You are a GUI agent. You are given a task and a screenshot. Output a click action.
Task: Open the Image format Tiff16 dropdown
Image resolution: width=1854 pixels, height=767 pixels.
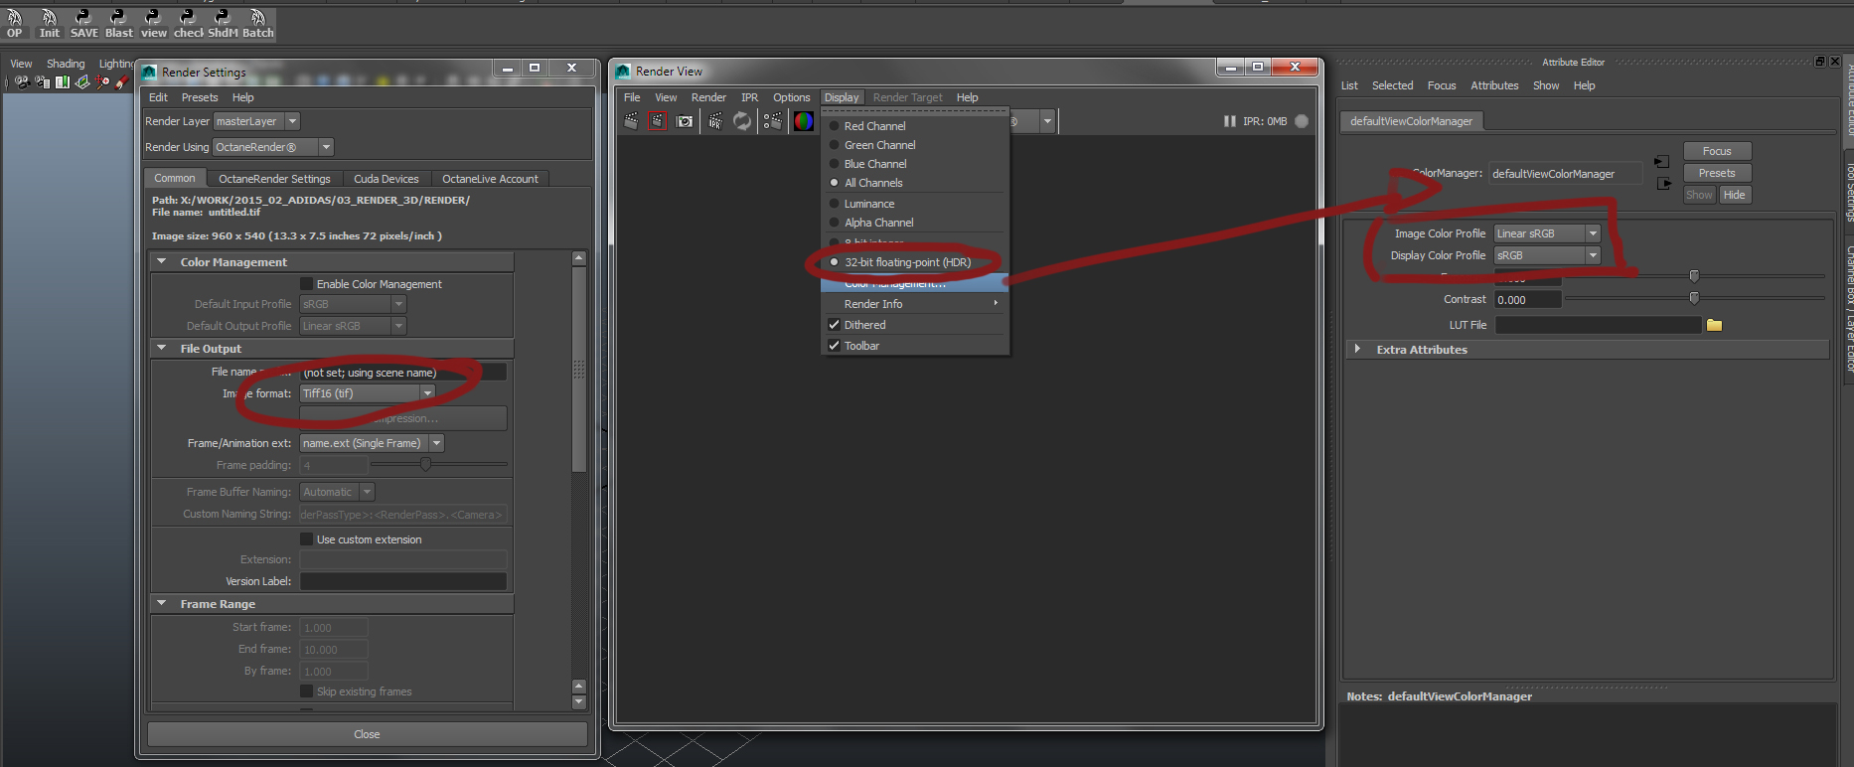pyautogui.click(x=367, y=393)
